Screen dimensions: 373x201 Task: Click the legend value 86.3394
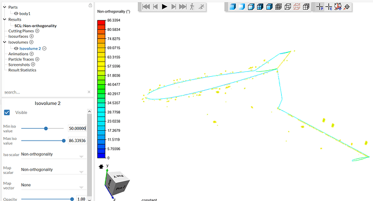coord(114,21)
